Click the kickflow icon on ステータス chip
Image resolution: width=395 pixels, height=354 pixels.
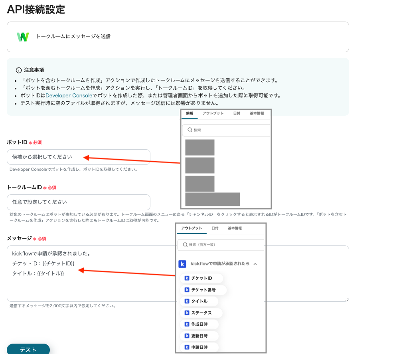point(187,312)
